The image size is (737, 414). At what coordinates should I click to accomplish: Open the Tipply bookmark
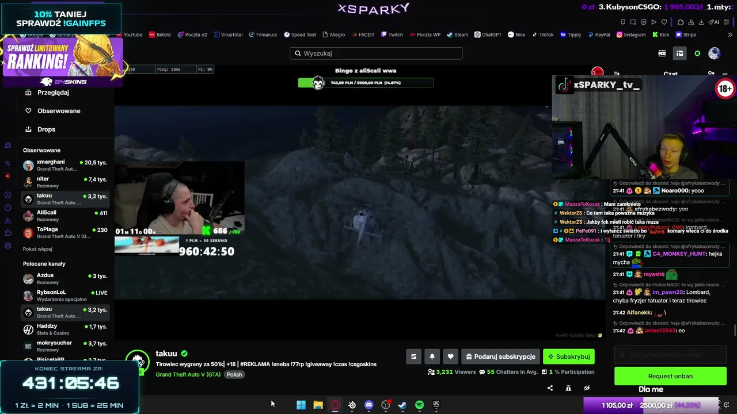(x=571, y=34)
